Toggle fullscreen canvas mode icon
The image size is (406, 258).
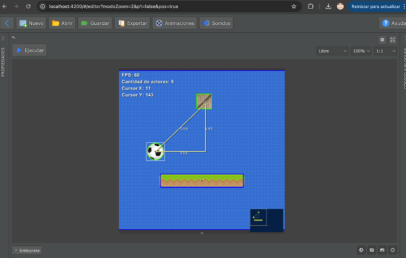tap(392, 40)
